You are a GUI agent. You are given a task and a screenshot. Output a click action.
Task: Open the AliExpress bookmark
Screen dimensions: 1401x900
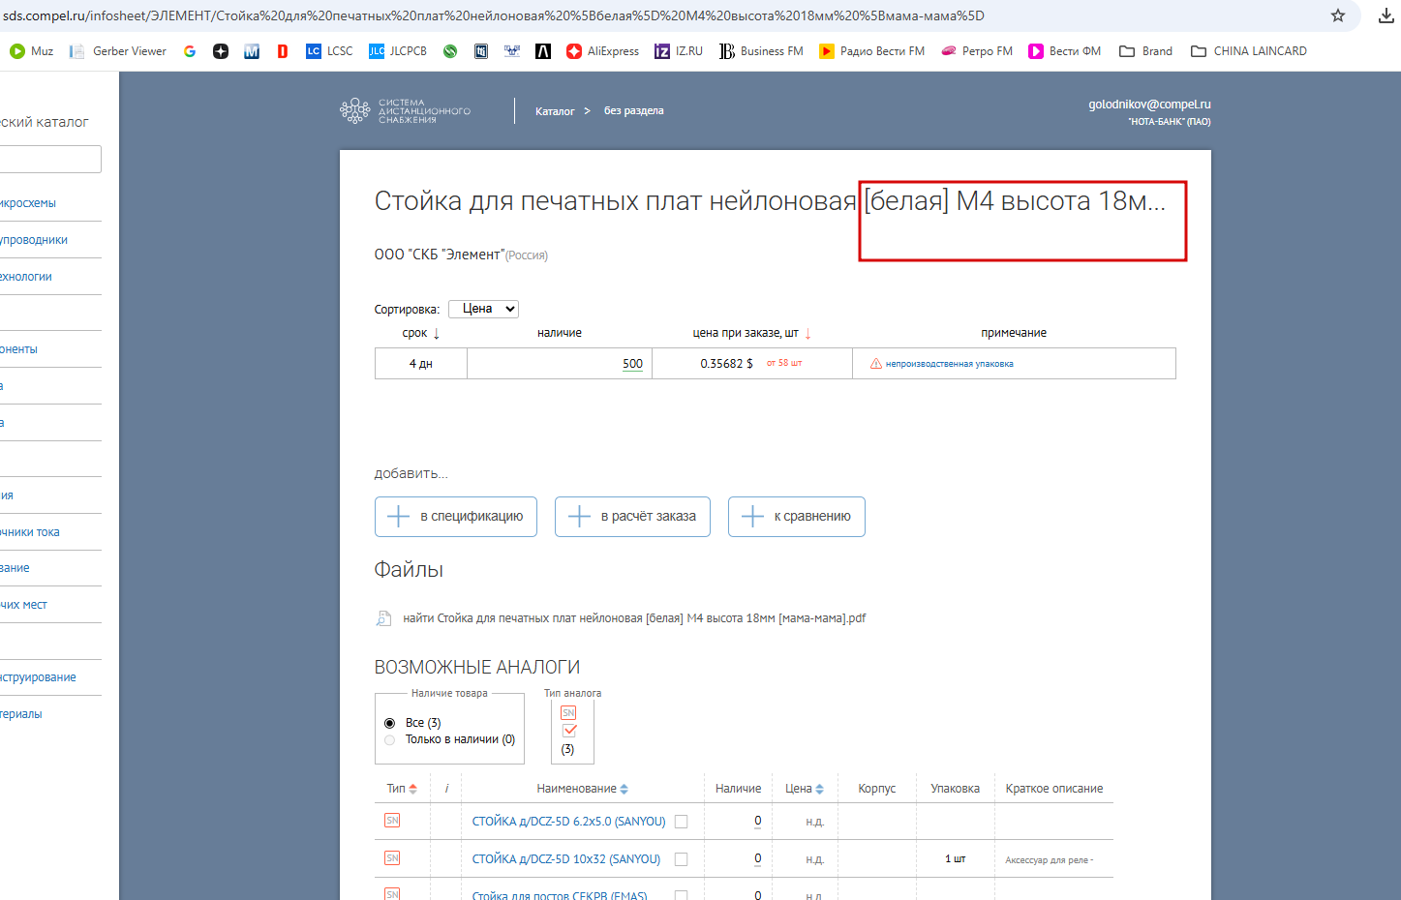point(602,51)
